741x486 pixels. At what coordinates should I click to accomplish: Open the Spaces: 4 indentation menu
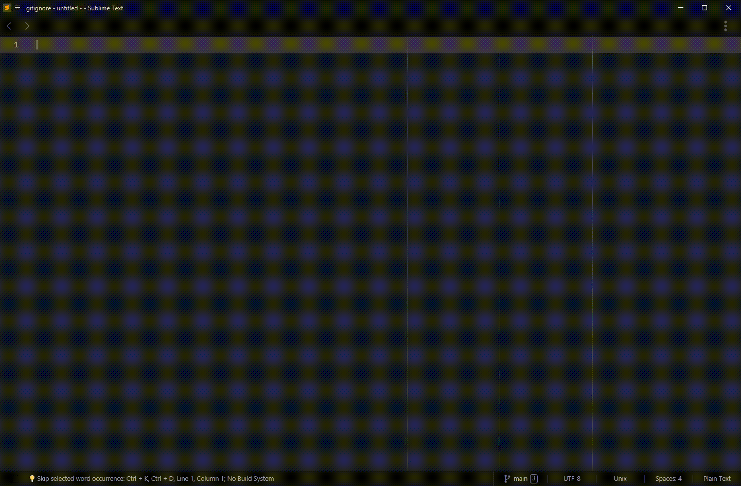(x=668, y=478)
